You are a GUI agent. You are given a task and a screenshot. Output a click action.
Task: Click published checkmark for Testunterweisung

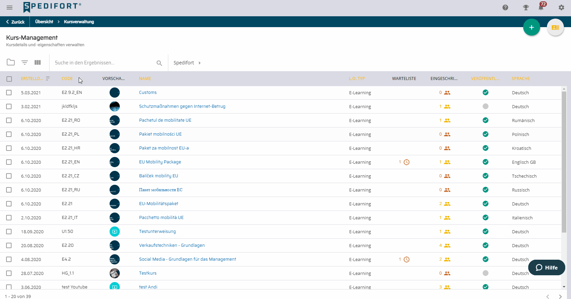(x=486, y=232)
